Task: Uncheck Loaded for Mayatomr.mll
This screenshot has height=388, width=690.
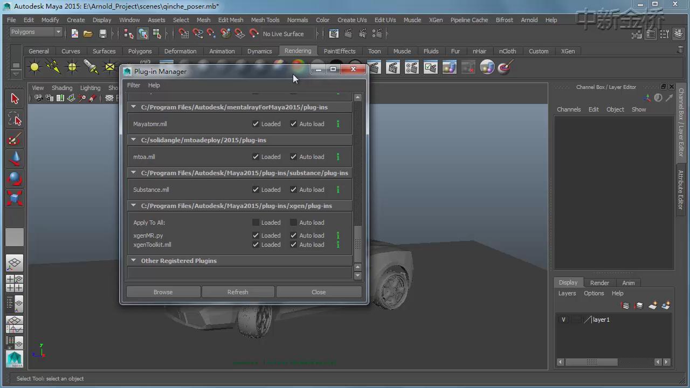Action: (x=256, y=124)
